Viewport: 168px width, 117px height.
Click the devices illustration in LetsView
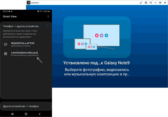click(97, 37)
